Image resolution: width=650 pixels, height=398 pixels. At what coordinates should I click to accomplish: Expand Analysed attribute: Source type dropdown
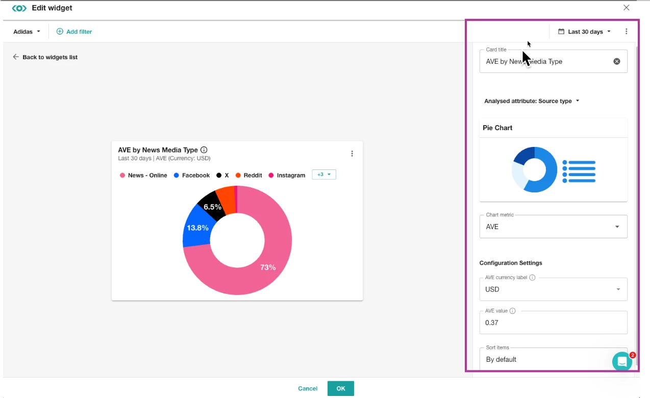[532, 101]
